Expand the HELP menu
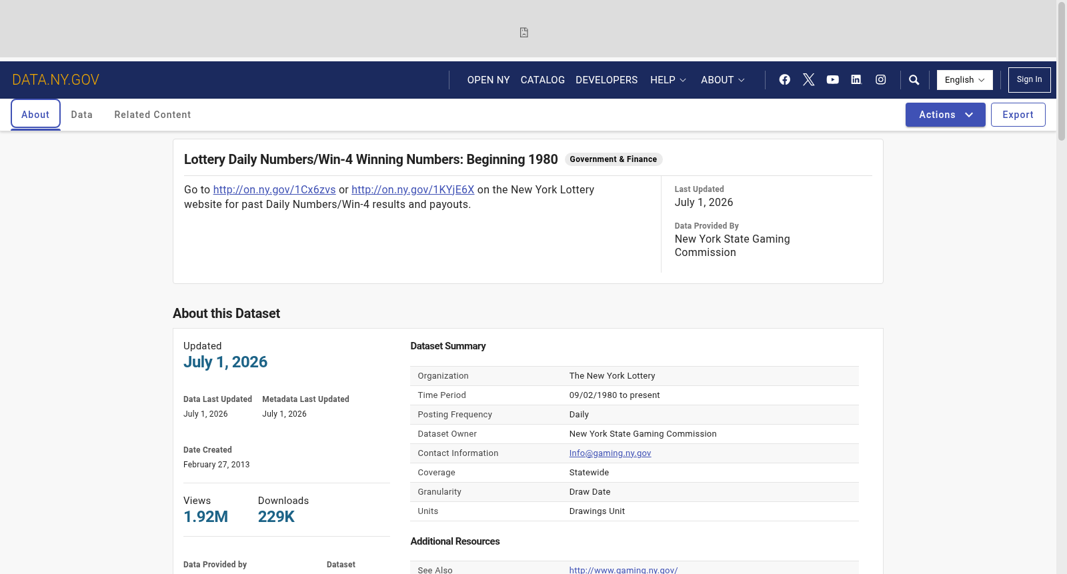 (668, 80)
